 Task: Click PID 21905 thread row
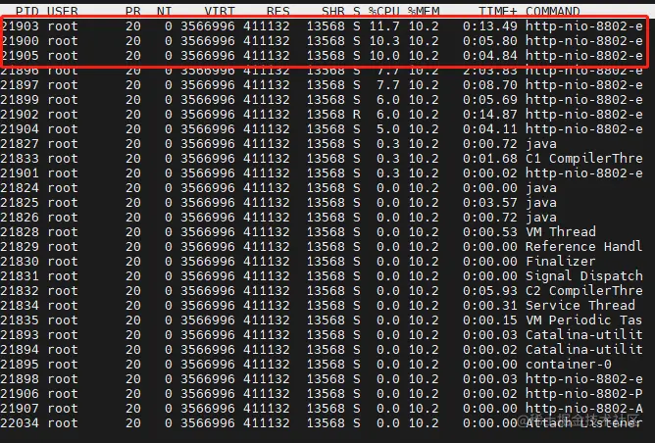[x=20, y=56]
